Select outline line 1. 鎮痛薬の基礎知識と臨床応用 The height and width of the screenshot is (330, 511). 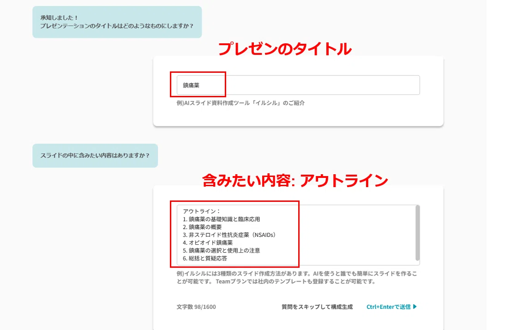221,219
